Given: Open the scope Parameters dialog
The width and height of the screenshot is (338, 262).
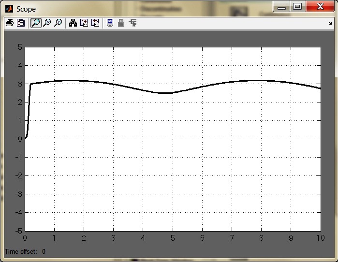Looking at the screenshot, I should 21,23.
